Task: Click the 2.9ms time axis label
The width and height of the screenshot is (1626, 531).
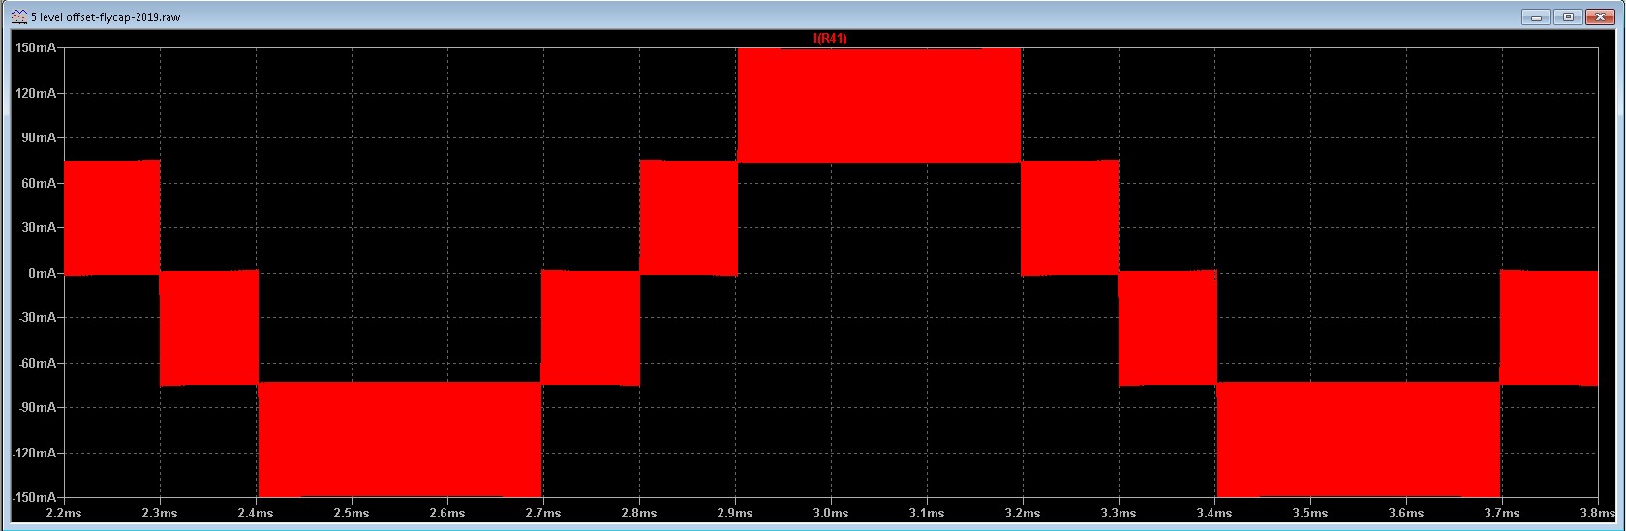Action: (x=735, y=514)
